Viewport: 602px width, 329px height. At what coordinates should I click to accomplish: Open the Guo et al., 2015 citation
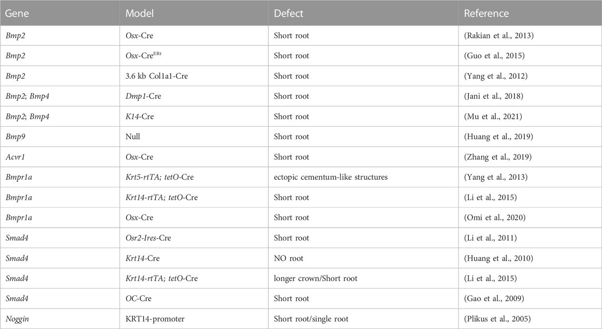494,56
